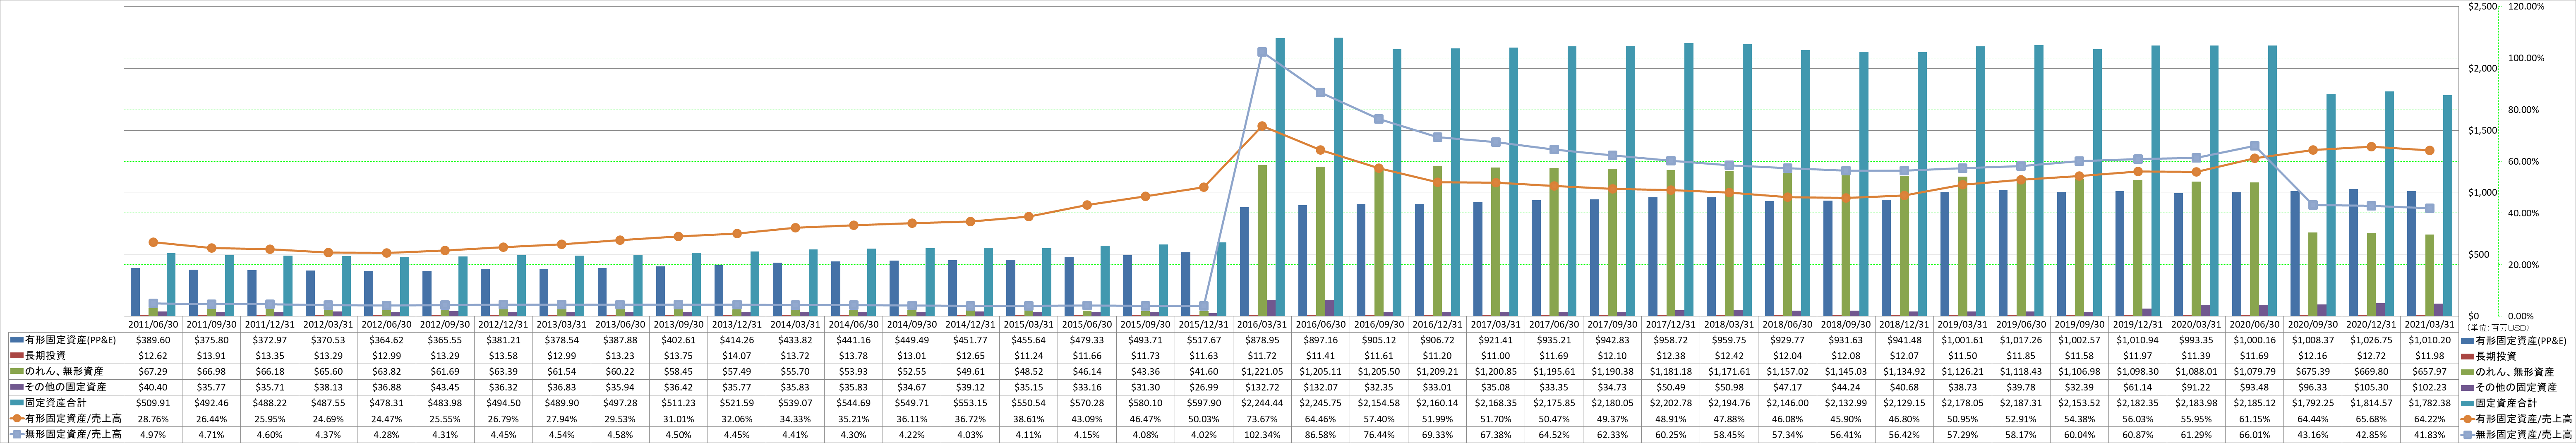The width and height of the screenshot is (2576, 443).
Task: Click the $509.91 固定資産合計 cell for 2011/06/30
Action: [153, 403]
